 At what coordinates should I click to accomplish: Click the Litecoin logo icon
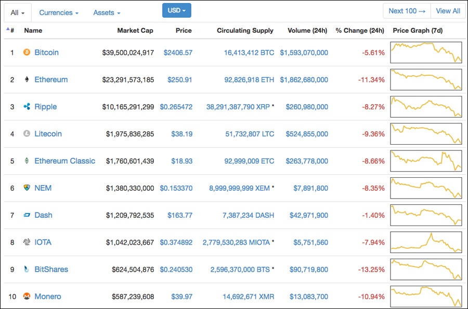[25, 134]
